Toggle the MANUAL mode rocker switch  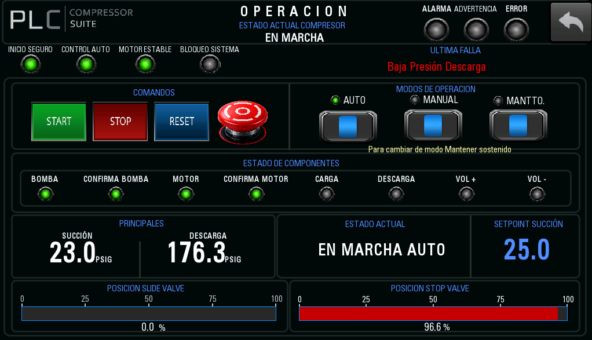point(433,125)
